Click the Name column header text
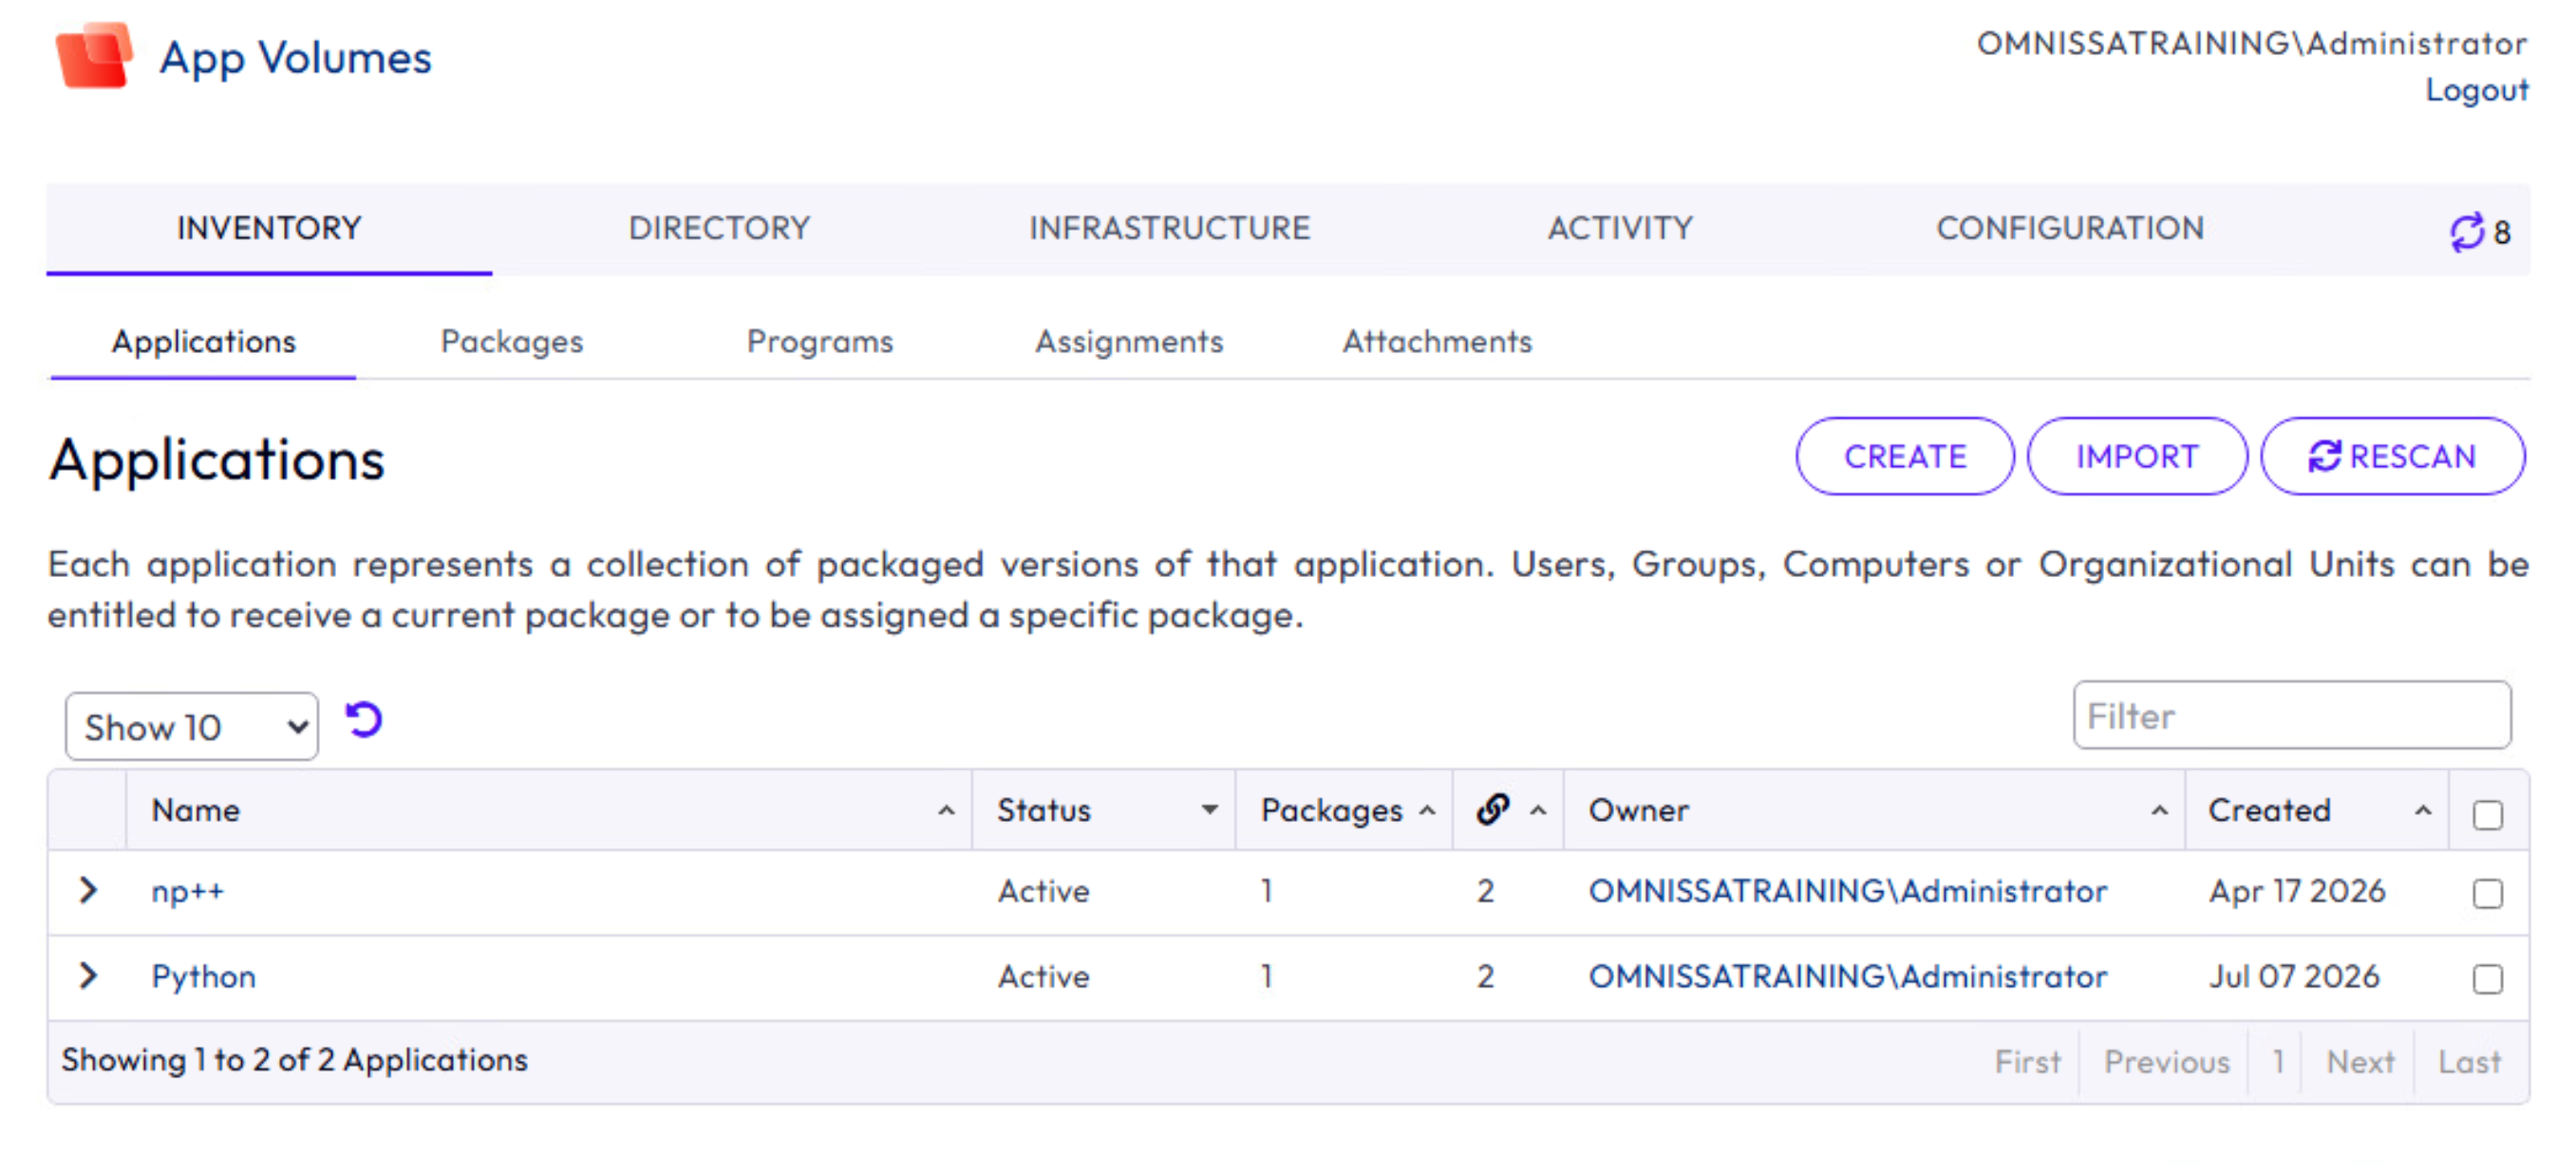This screenshot has height=1171, width=2576. pyautogui.click(x=196, y=810)
